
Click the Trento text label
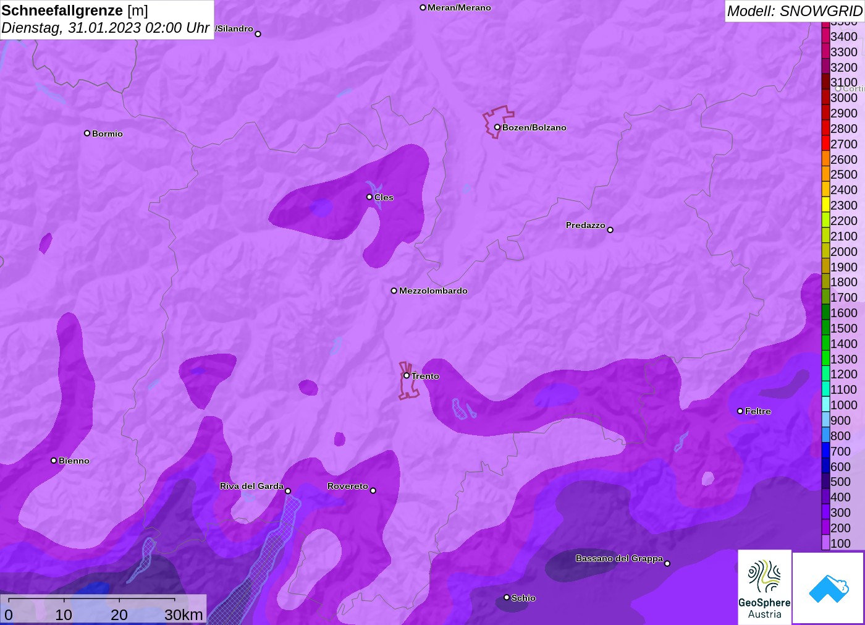(x=425, y=376)
